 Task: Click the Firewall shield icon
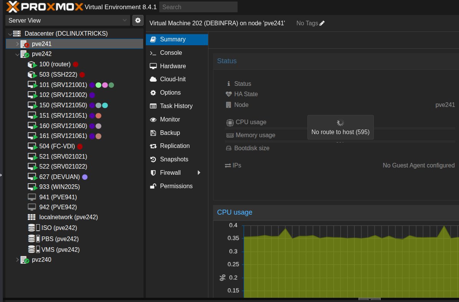pyautogui.click(x=153, y=173)
